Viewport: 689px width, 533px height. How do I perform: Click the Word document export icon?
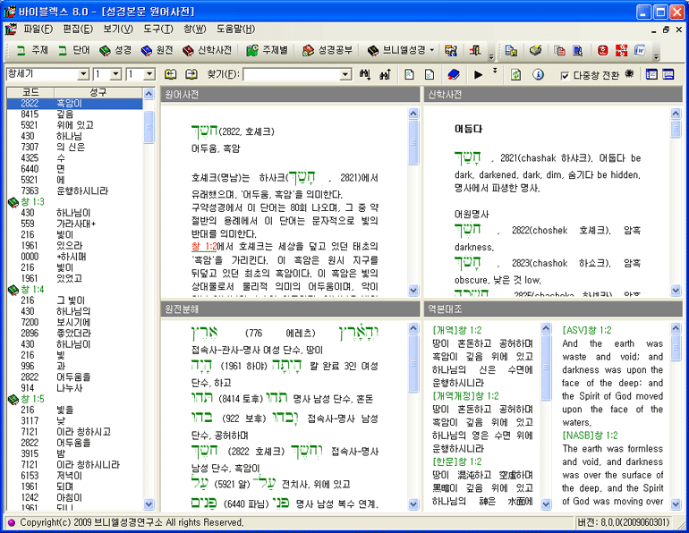click(640, 50)
